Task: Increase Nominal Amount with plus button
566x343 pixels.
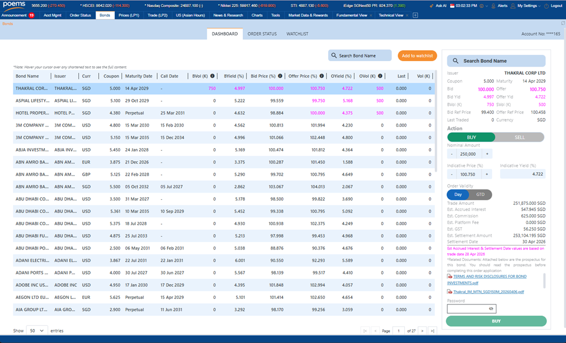Action: [x=487, y=154]
